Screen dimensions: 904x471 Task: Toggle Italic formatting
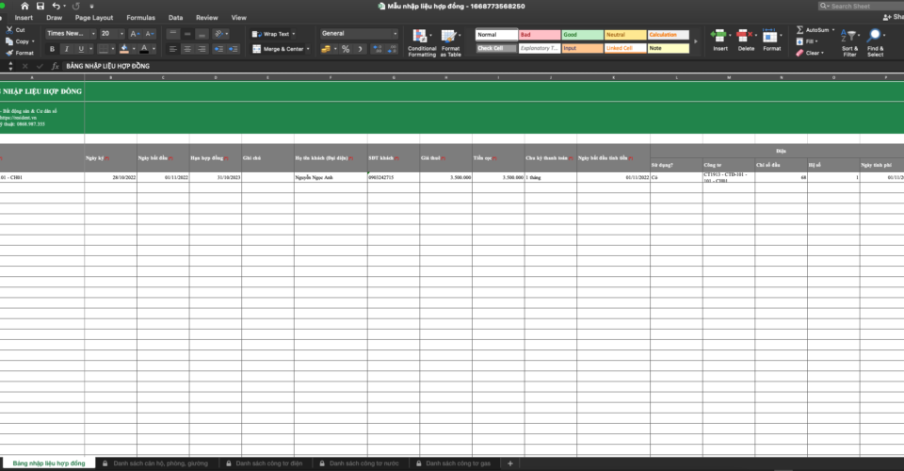coord(67,49)
